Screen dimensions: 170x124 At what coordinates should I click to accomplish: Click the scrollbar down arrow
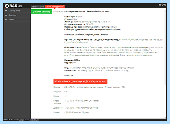pyautogui.click(x=165, y=118)
